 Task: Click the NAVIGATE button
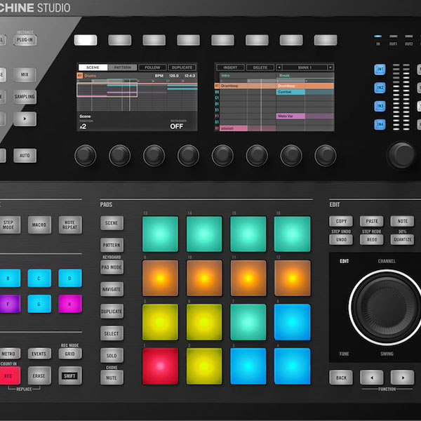coord(112,289)
